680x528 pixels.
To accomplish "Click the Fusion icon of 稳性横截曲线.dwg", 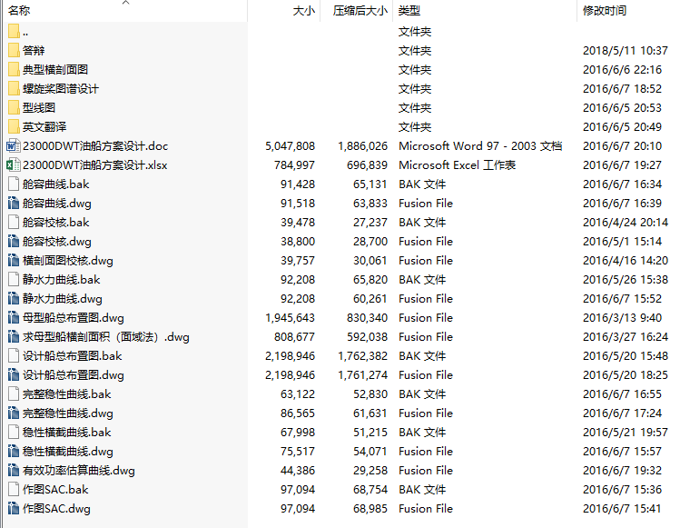I will pos(14,452).
